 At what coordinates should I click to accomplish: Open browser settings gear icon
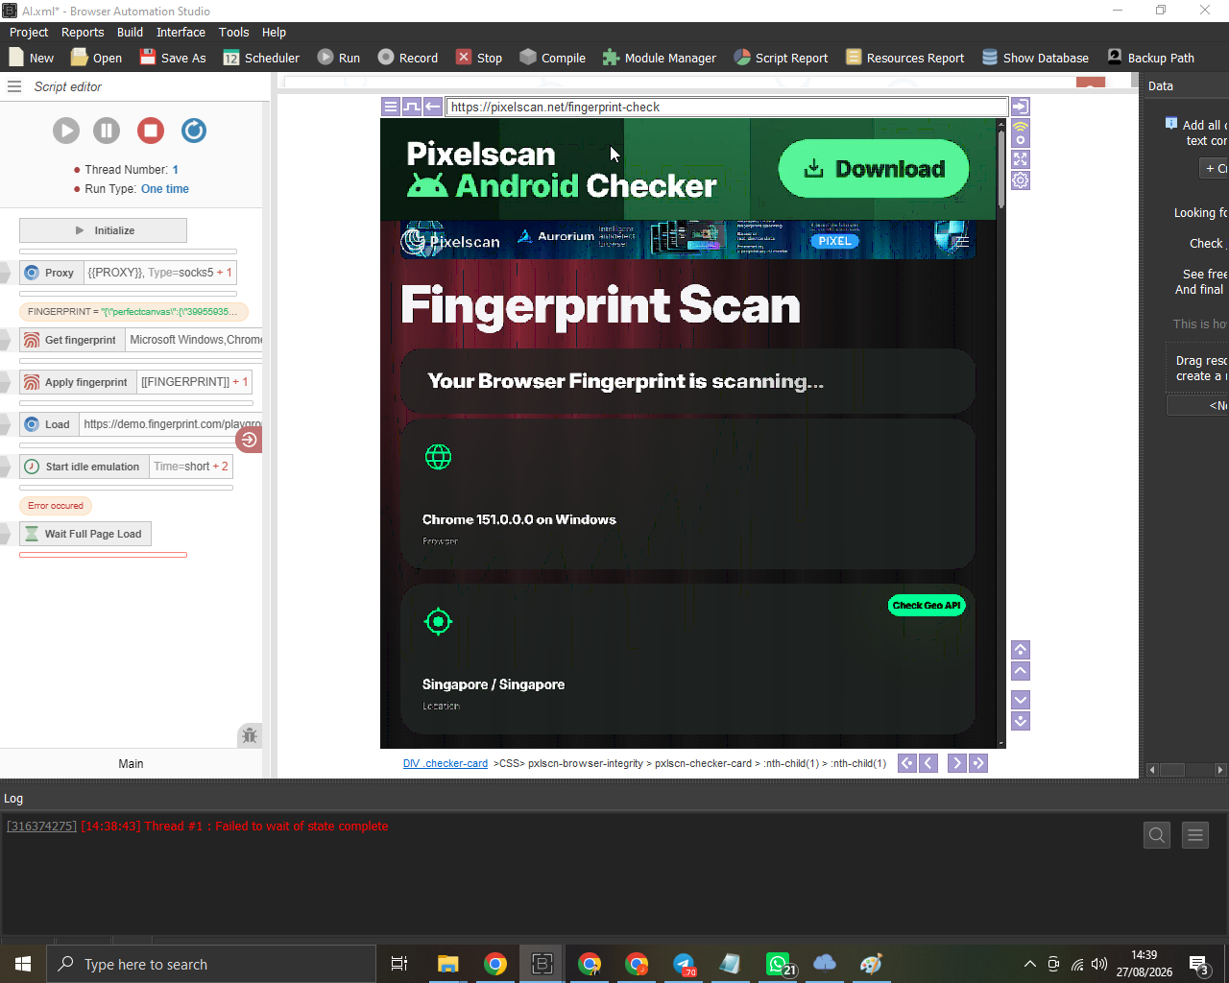tap(1021, 180)
